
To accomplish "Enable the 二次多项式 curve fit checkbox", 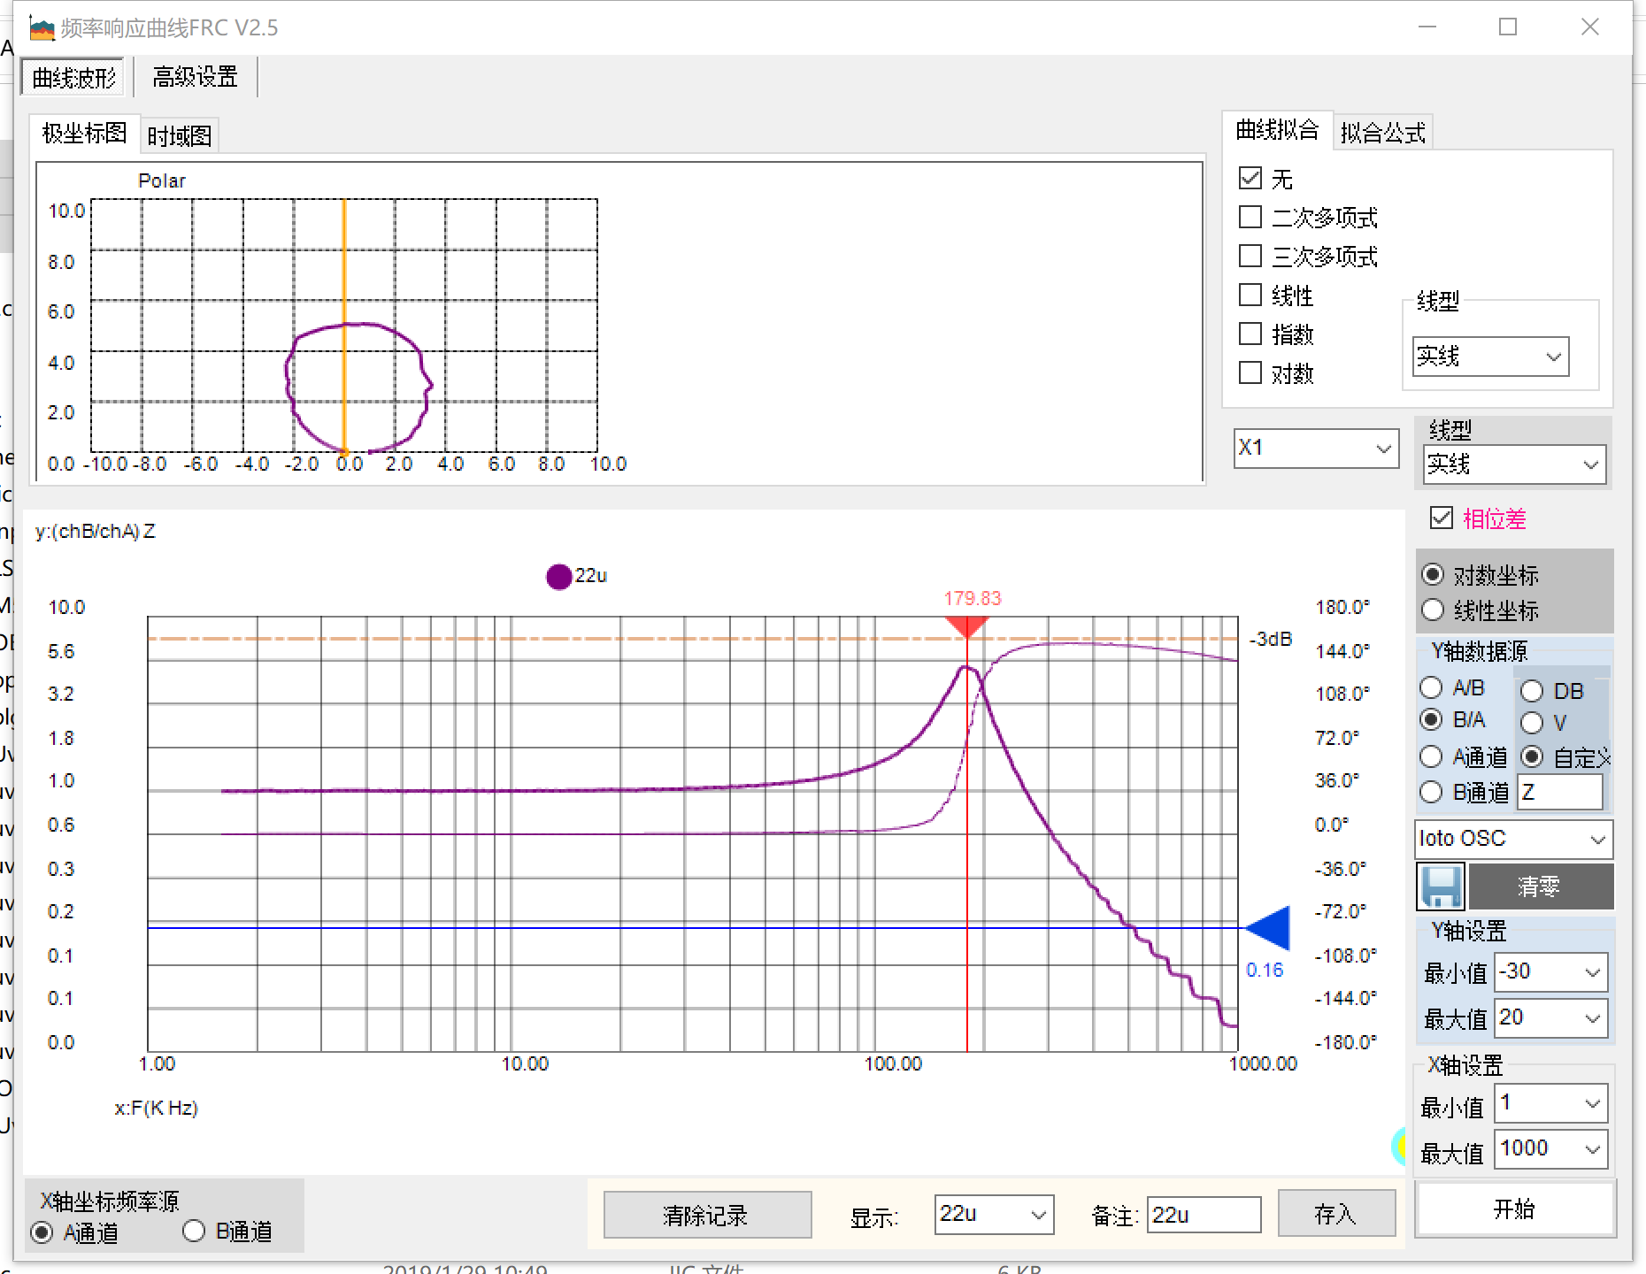I will [x=1250, y=217].
